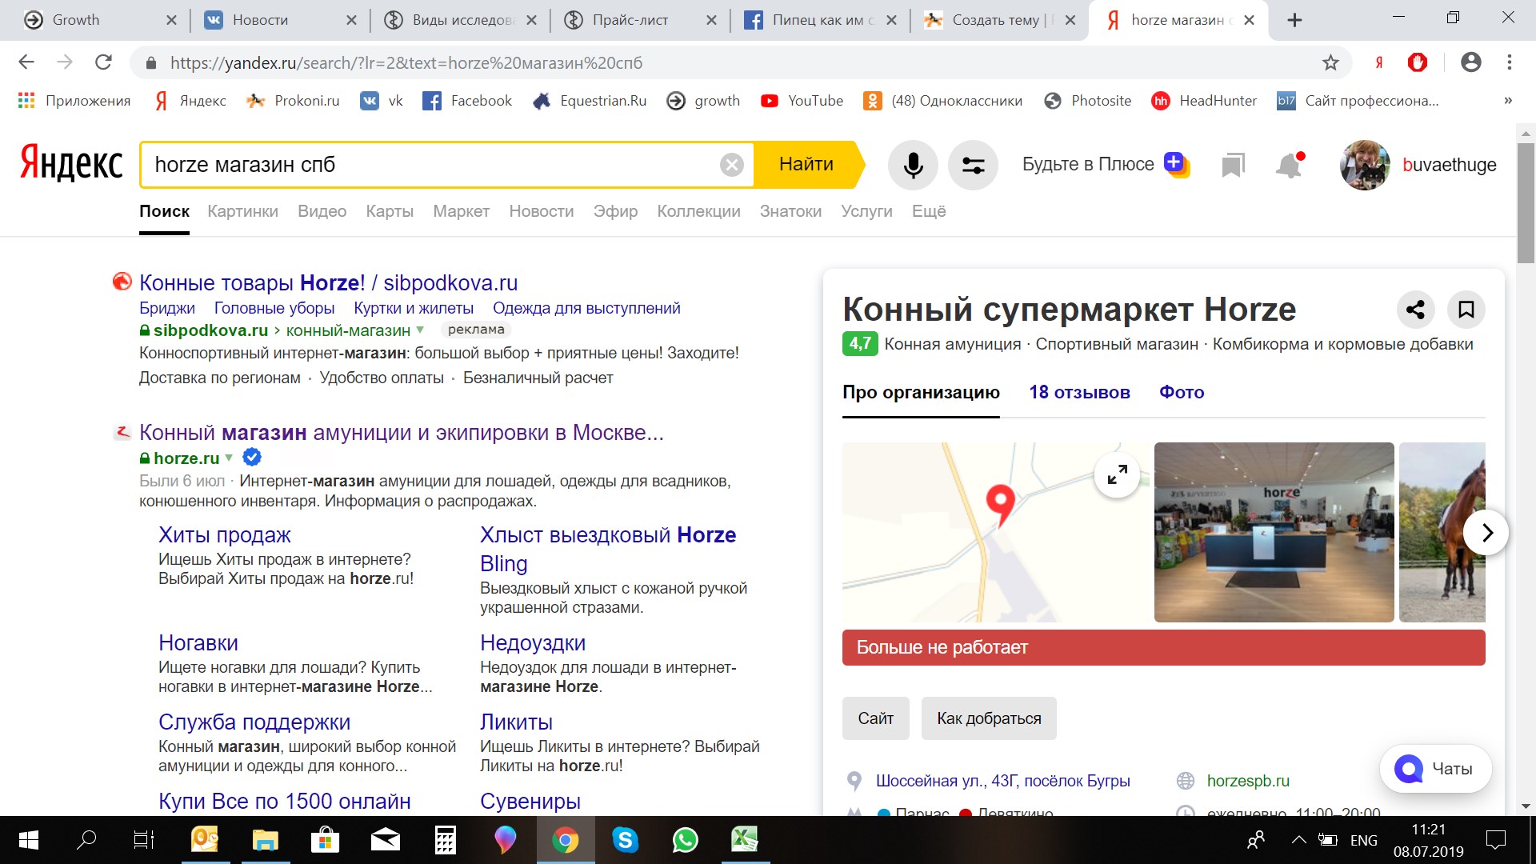Expand the map to fullscreen
Screen dimensions: 1536x864
(1118, 475)
